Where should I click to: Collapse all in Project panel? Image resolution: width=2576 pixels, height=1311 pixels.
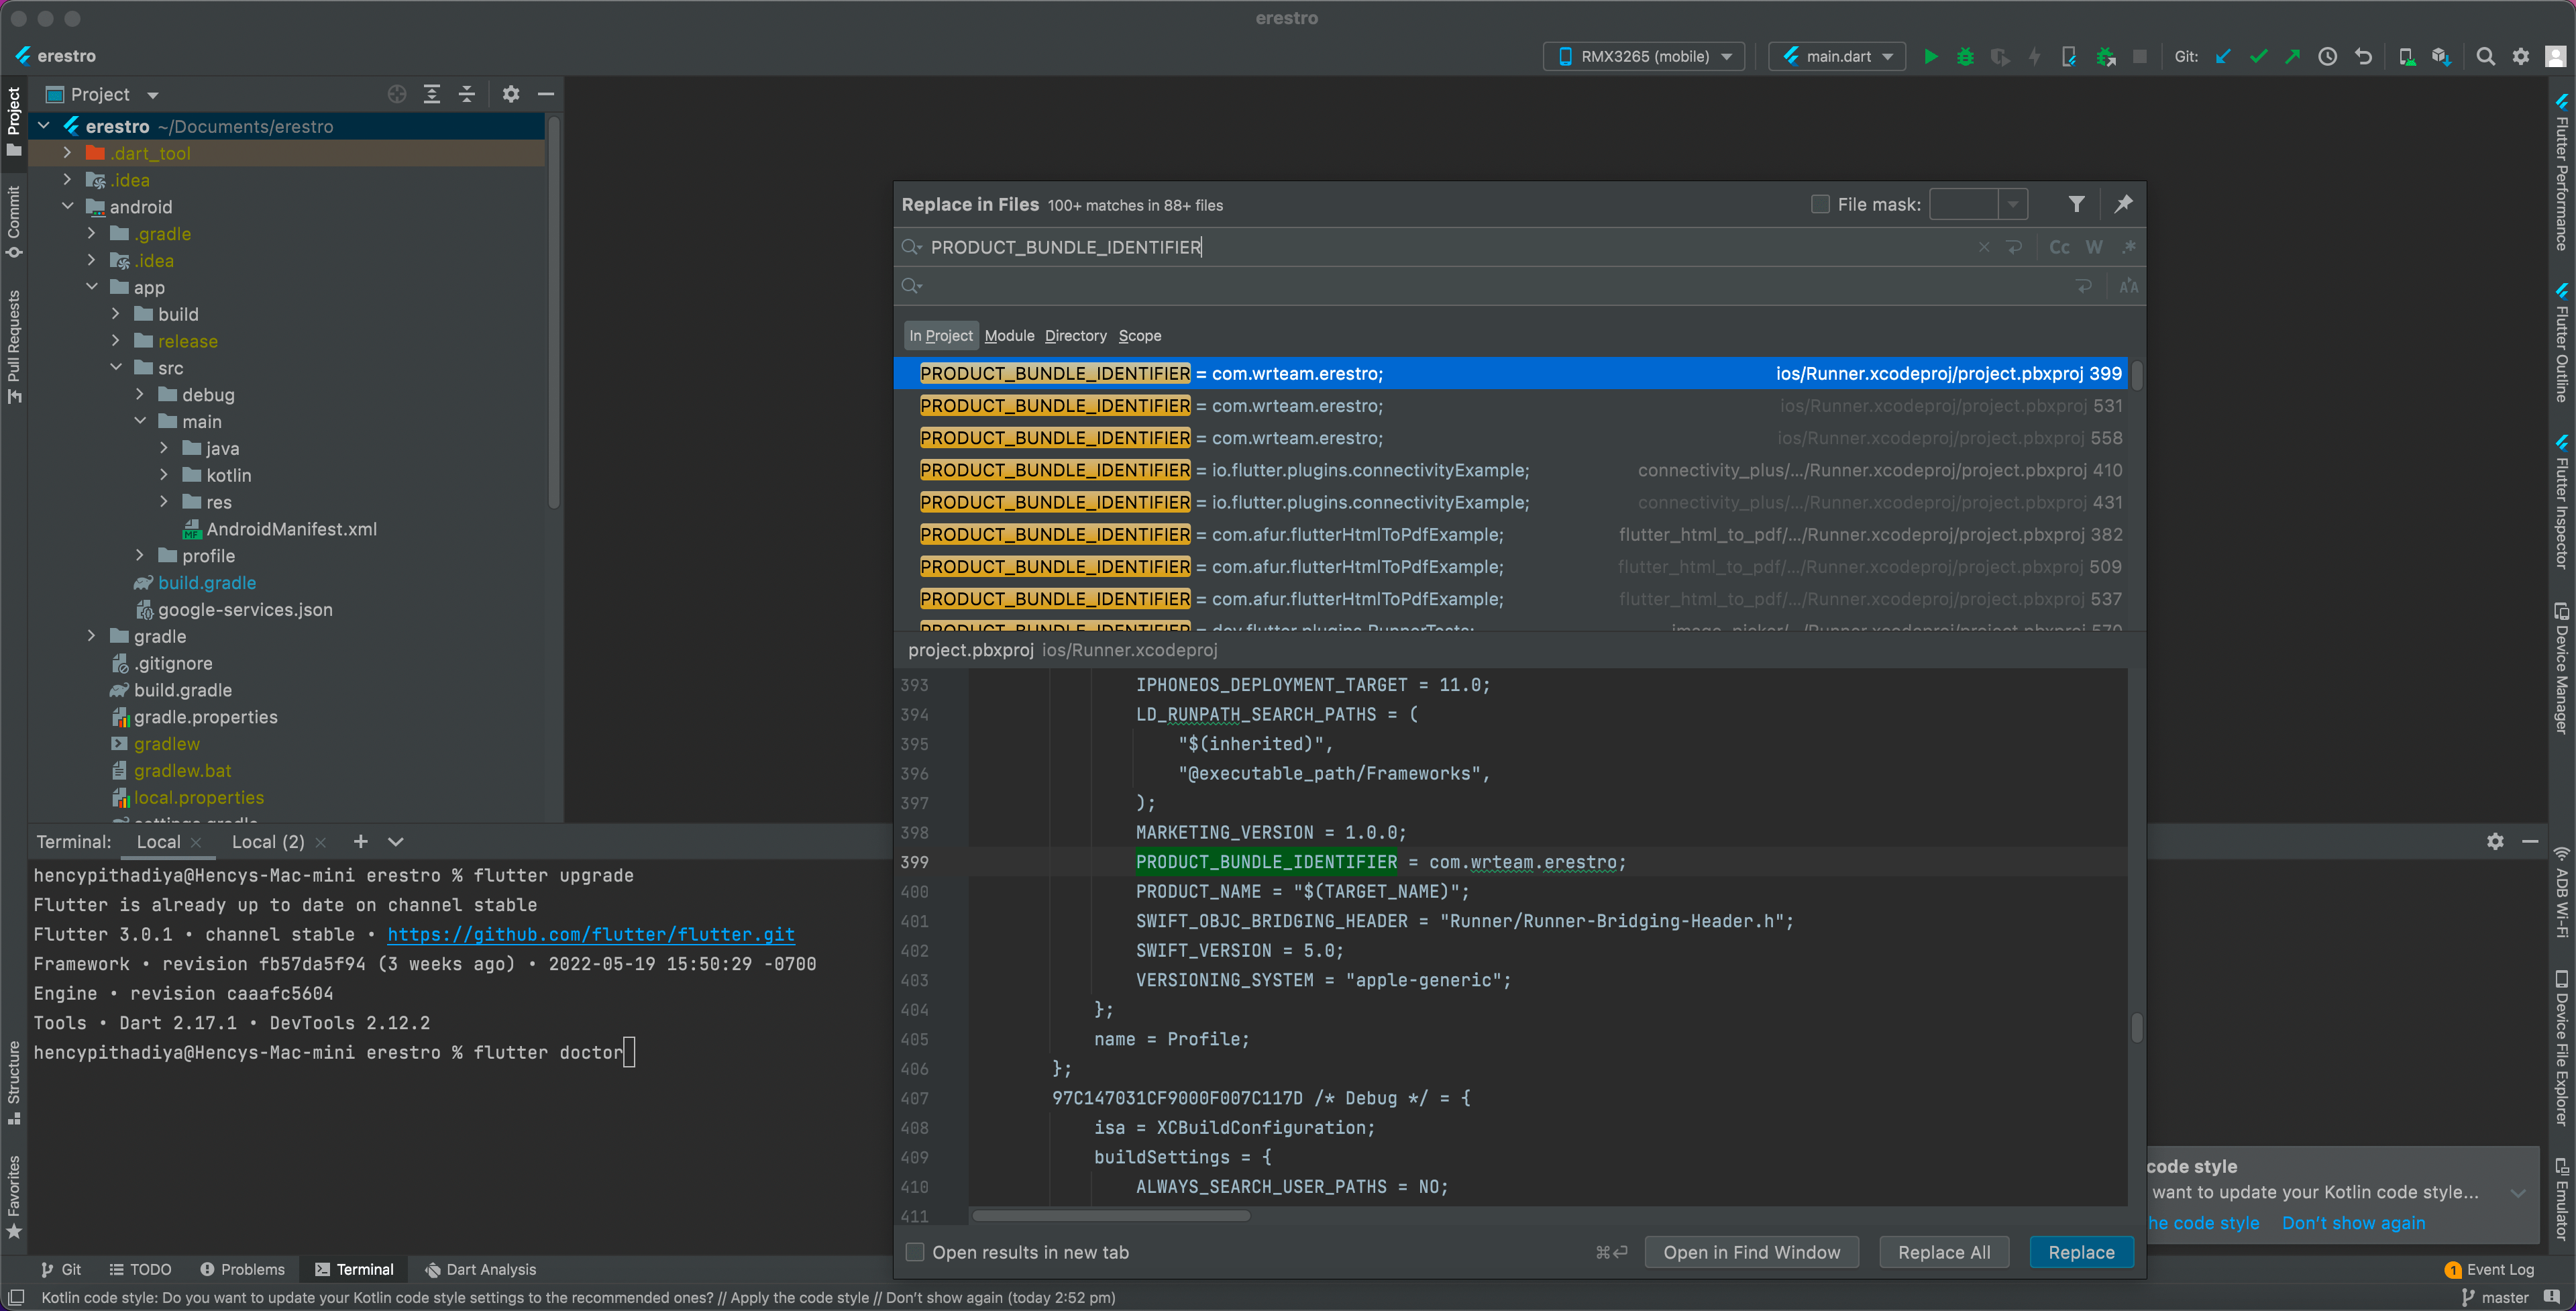(x=467, y=94)
